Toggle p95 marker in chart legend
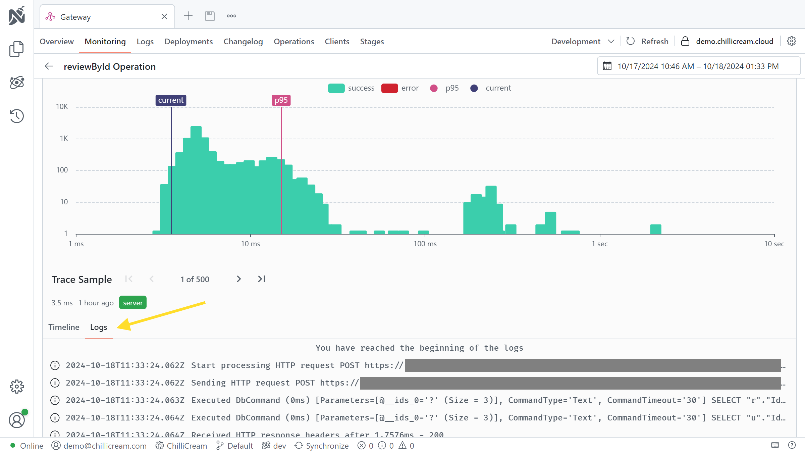The image size is (805, 453). (x=444, y=88)
